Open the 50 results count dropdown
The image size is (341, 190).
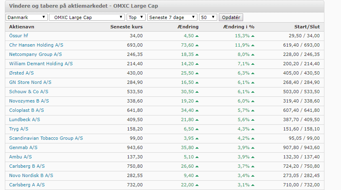[x=208, y=17]
